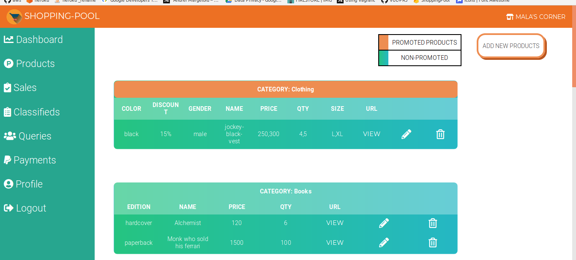
Task: Click the ADD NEW PRODUCTS button
Action: [511, 46]
